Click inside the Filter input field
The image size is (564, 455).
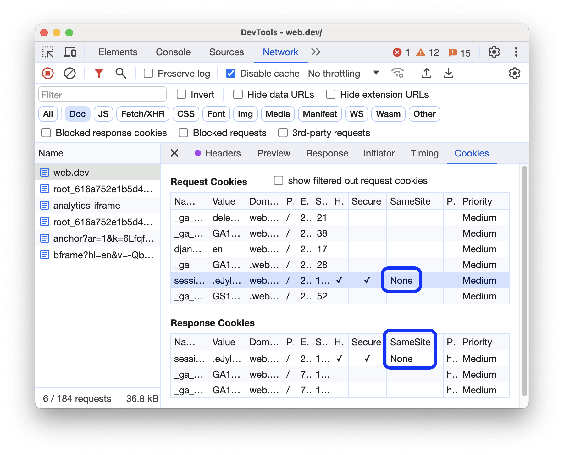click(102, 94)
